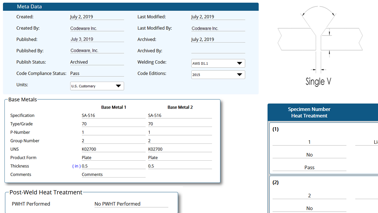Click the Base Metals Comments field

(113, 175)
